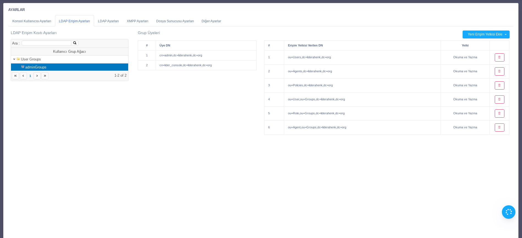Select adminGroups in the group tree

point(36,67)
